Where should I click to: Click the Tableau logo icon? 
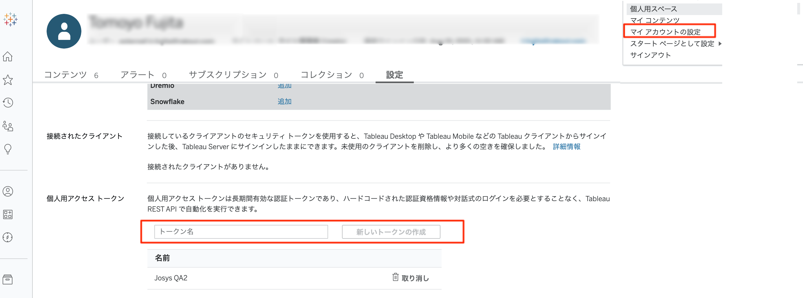coord(10,19)
